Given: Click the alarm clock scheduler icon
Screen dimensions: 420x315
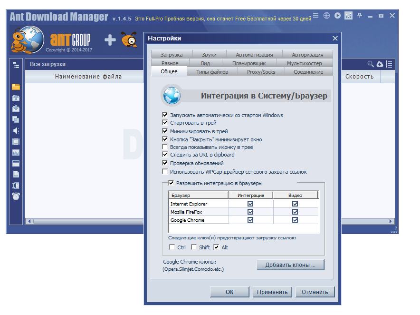Looking at the screenshot, I should pos(16,196).
